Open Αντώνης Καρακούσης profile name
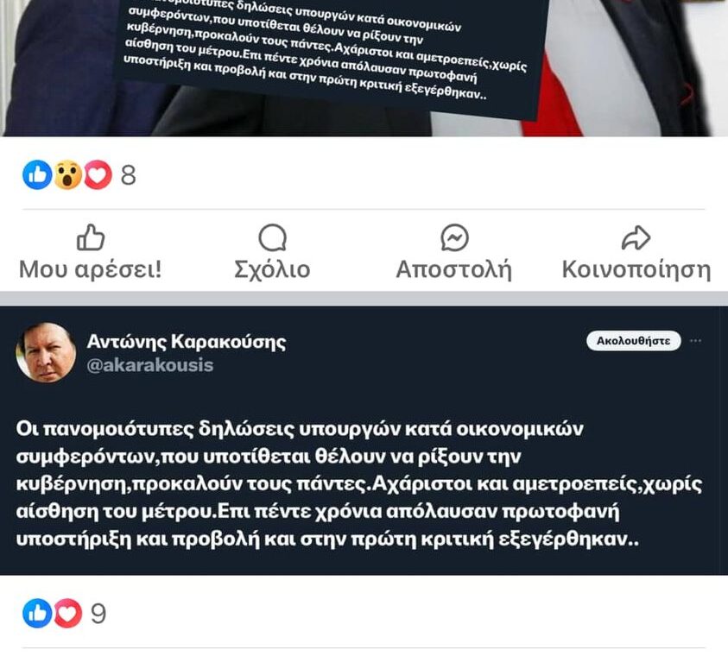The image size is (728, 656). (187, 342)
